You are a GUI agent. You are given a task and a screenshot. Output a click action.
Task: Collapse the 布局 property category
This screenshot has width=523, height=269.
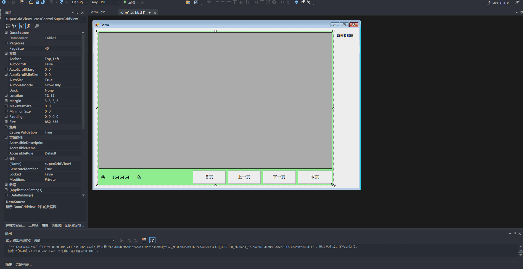click(x=6, y=54)
